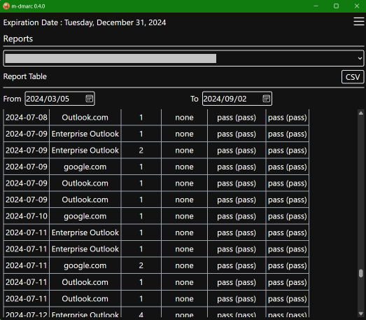Open the From date calendar picker icon
This screenshot has width=366, height=320.
click(x=89, y=99)
